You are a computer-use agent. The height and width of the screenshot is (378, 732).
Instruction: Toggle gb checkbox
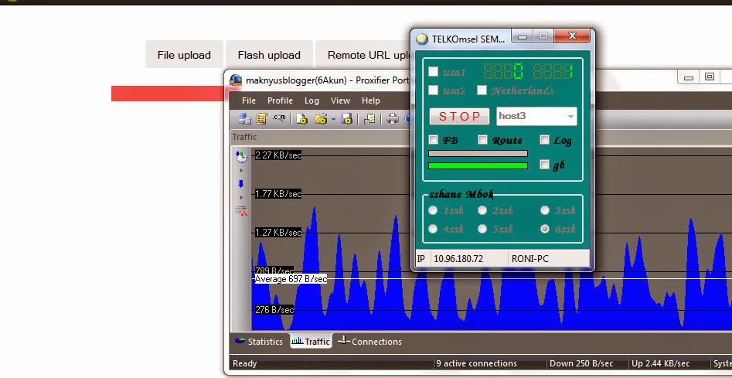click(x=544, y=165)
